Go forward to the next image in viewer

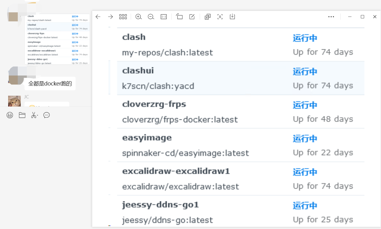(111, 17)
